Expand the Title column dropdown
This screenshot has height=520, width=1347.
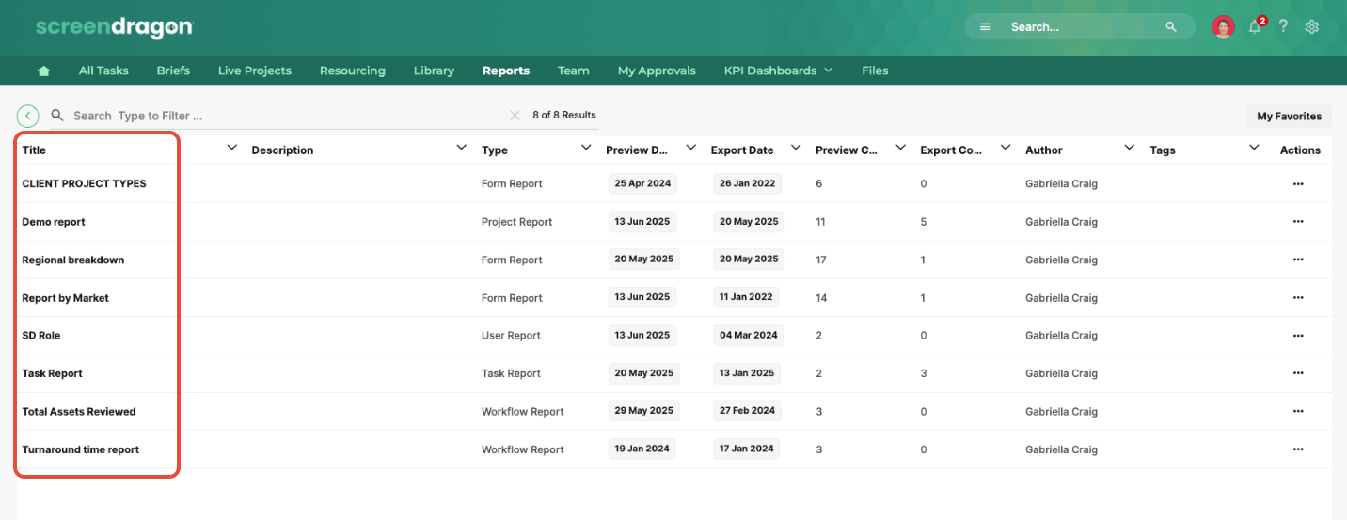232,148
